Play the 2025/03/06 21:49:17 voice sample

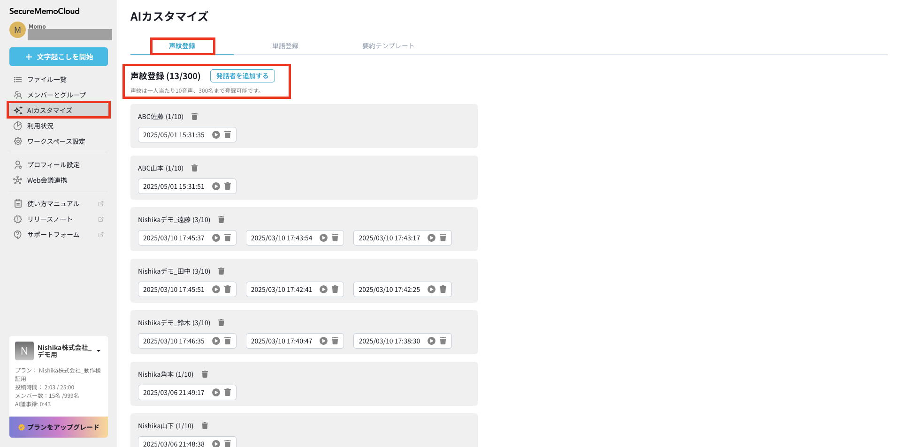[x=216, y=393]
